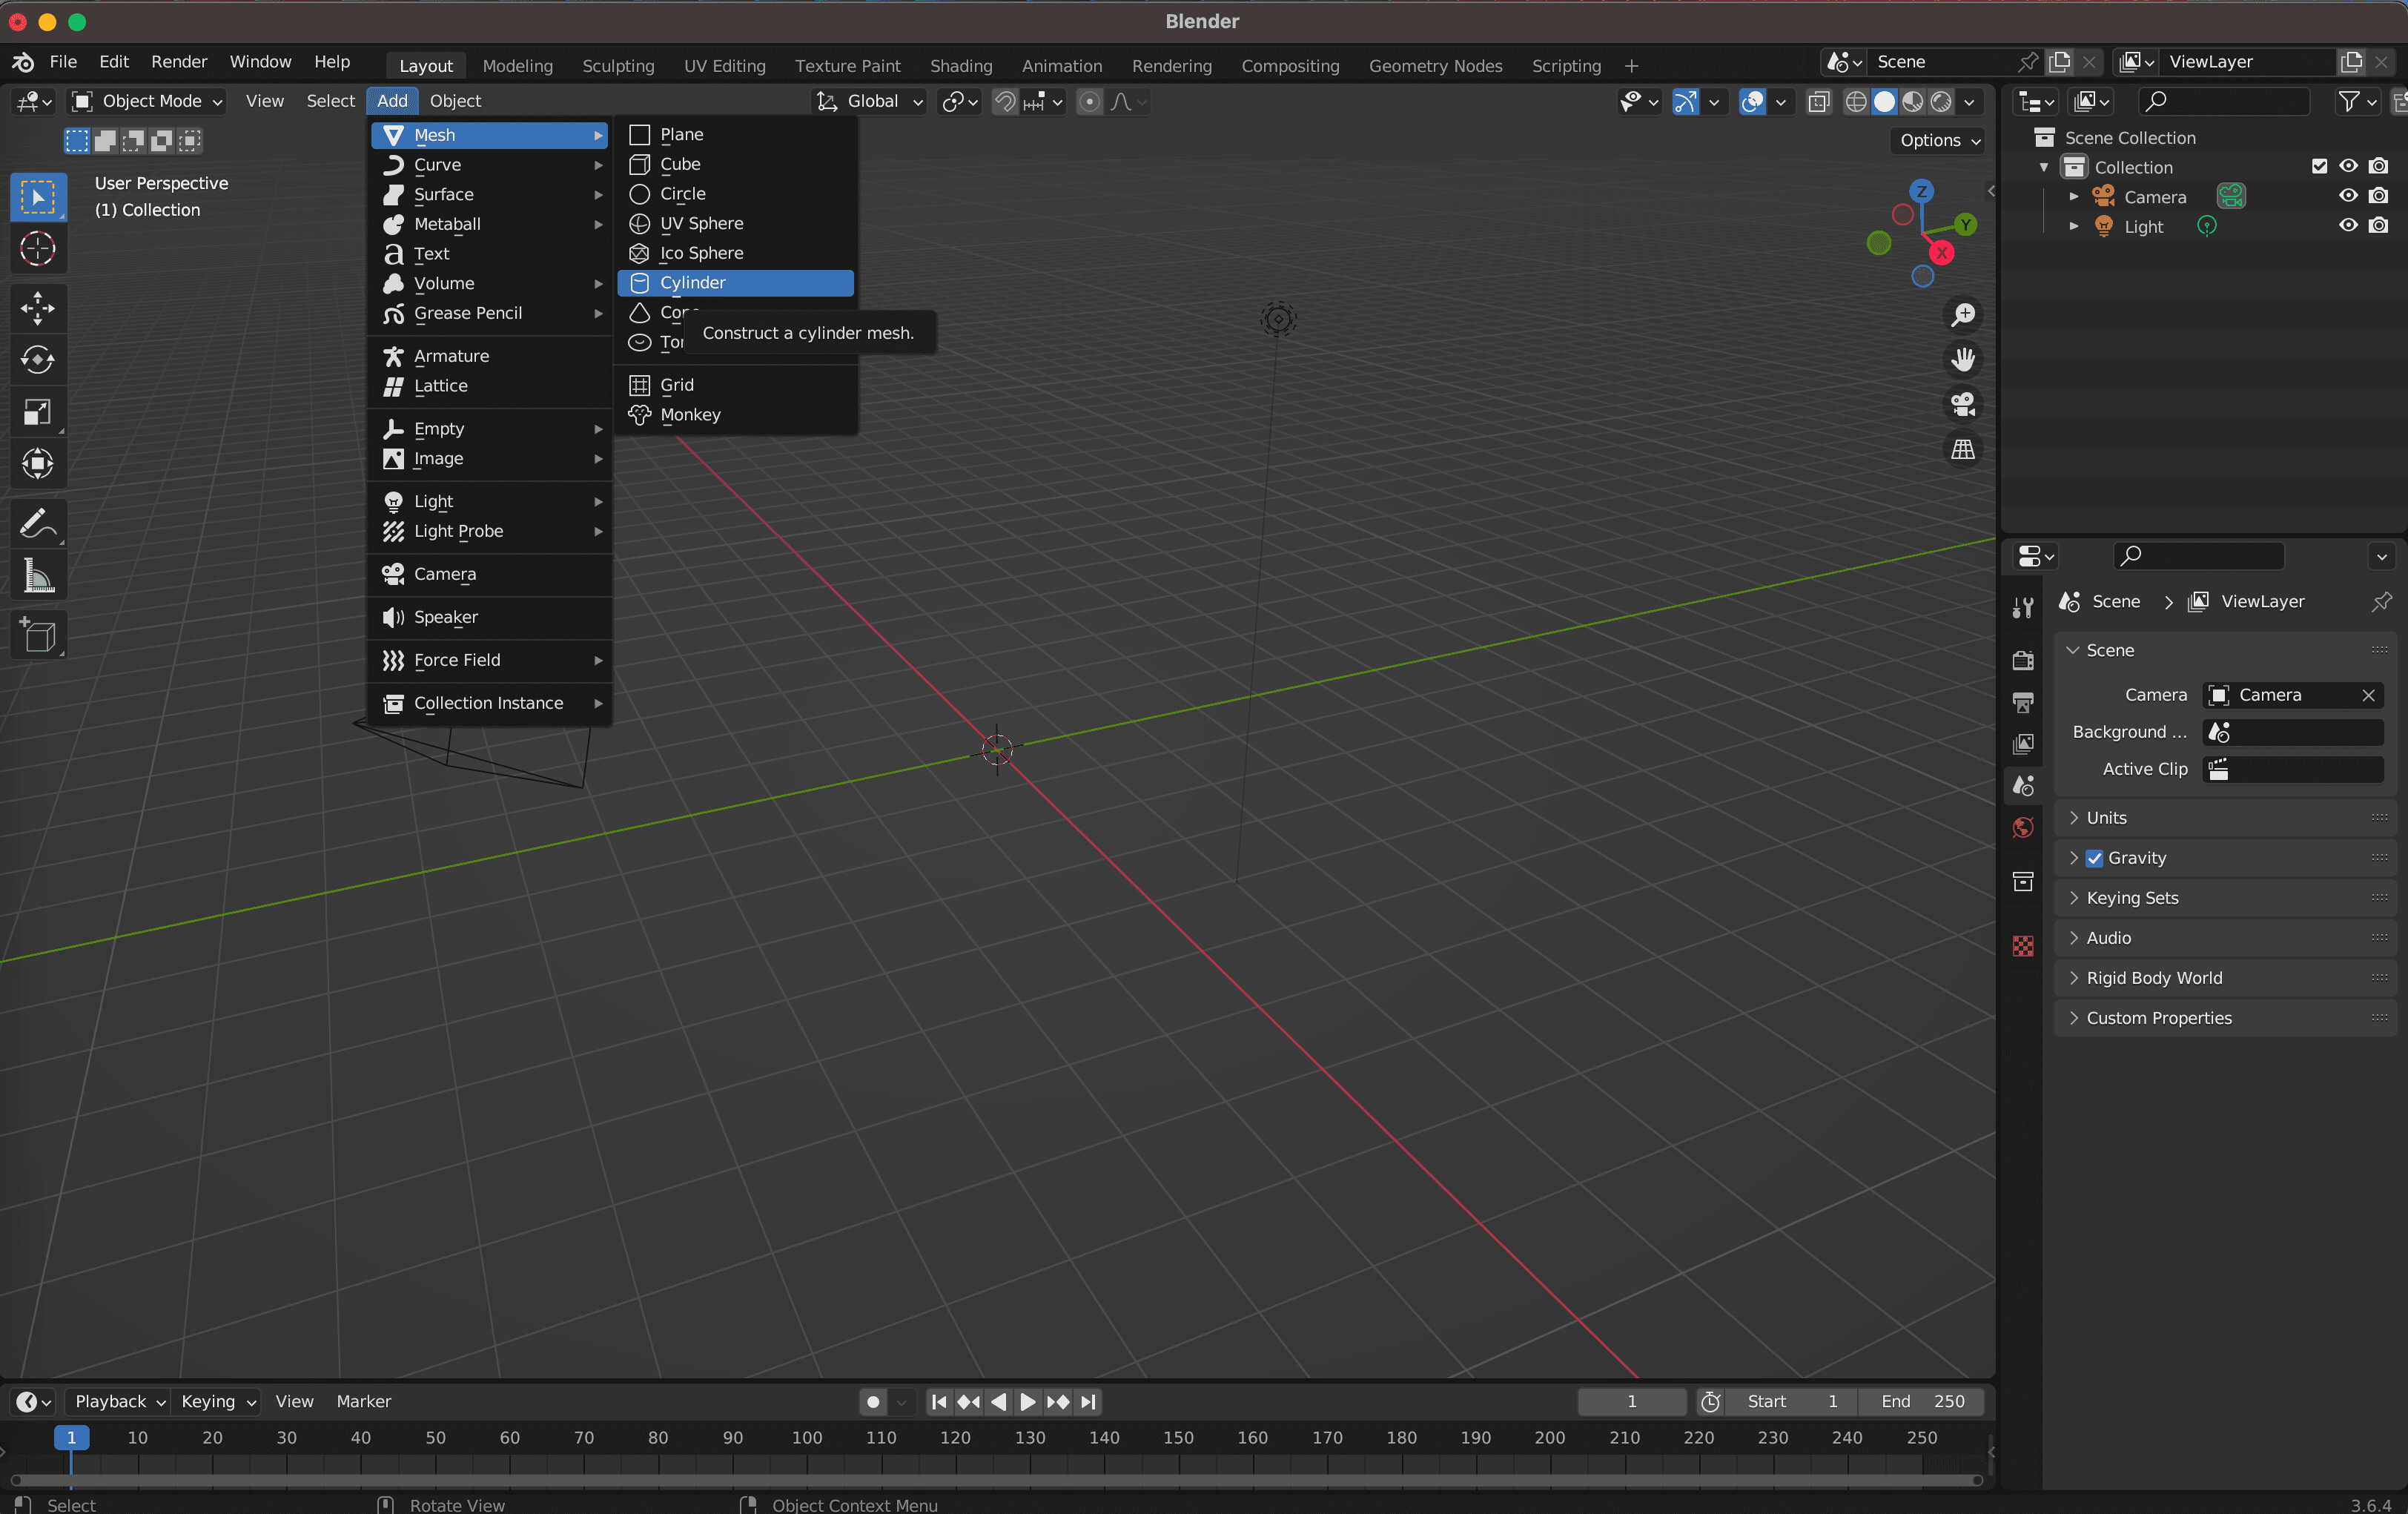Toggle use preview range clock icon
This screenshot has height=1514, width=2408.
1710,1402
